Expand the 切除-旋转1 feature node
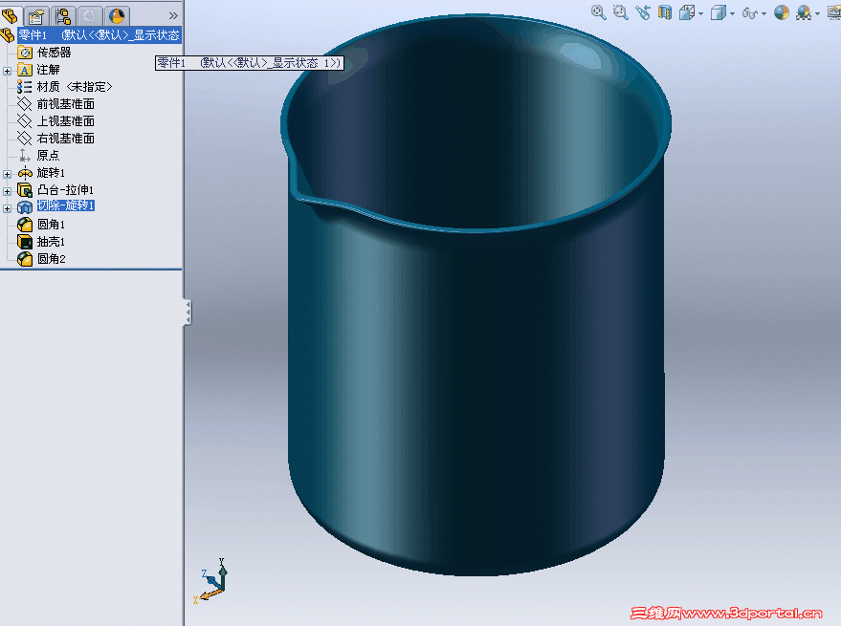Screen dimensions: 841x626 8,207
